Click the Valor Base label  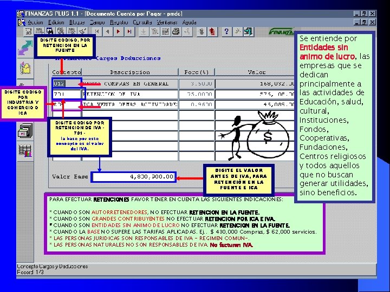pos(70,176)
